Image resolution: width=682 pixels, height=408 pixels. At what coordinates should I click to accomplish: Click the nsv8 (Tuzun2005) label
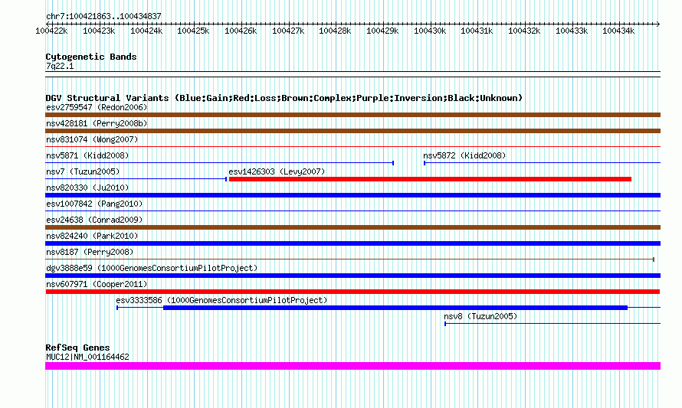[x=480, y=316]
